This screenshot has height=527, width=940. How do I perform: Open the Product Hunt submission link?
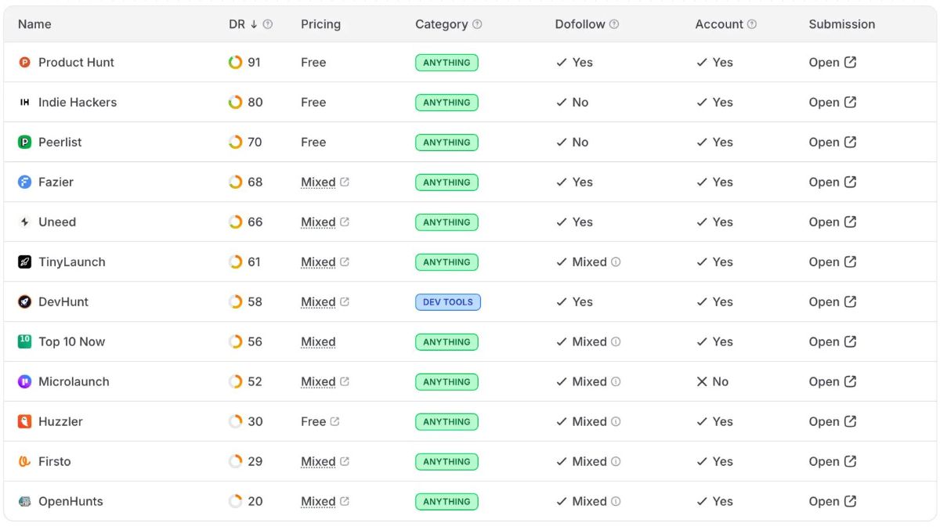[832, 63]
